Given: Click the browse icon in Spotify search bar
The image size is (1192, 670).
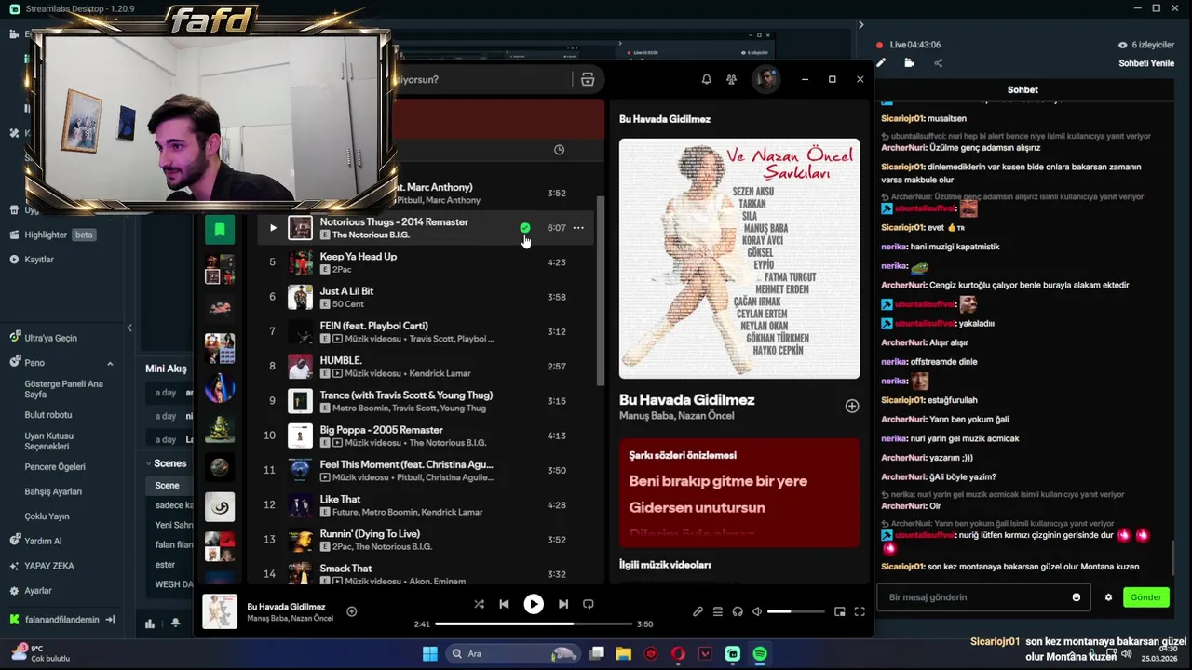Looking at the screenshot, I should point(588,79).
